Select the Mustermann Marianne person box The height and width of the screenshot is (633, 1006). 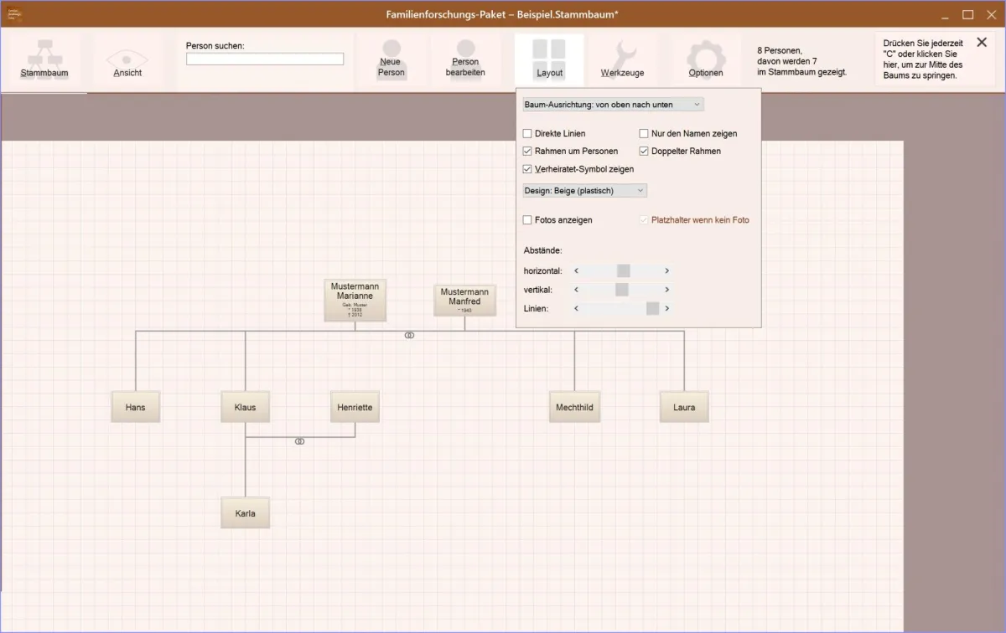point(355,301)
